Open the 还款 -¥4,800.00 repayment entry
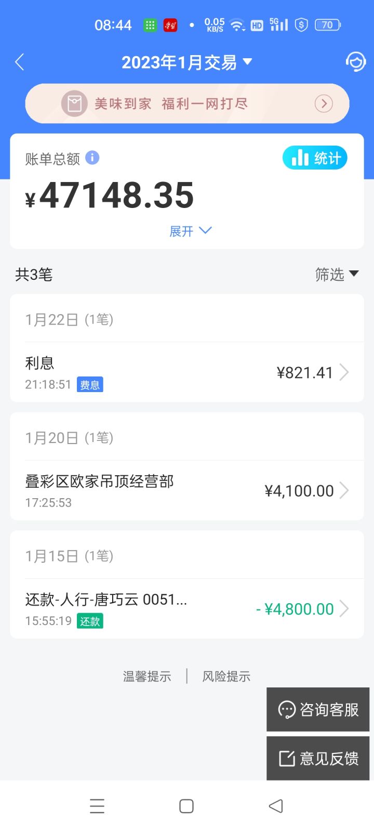 [x=187, y=608]
